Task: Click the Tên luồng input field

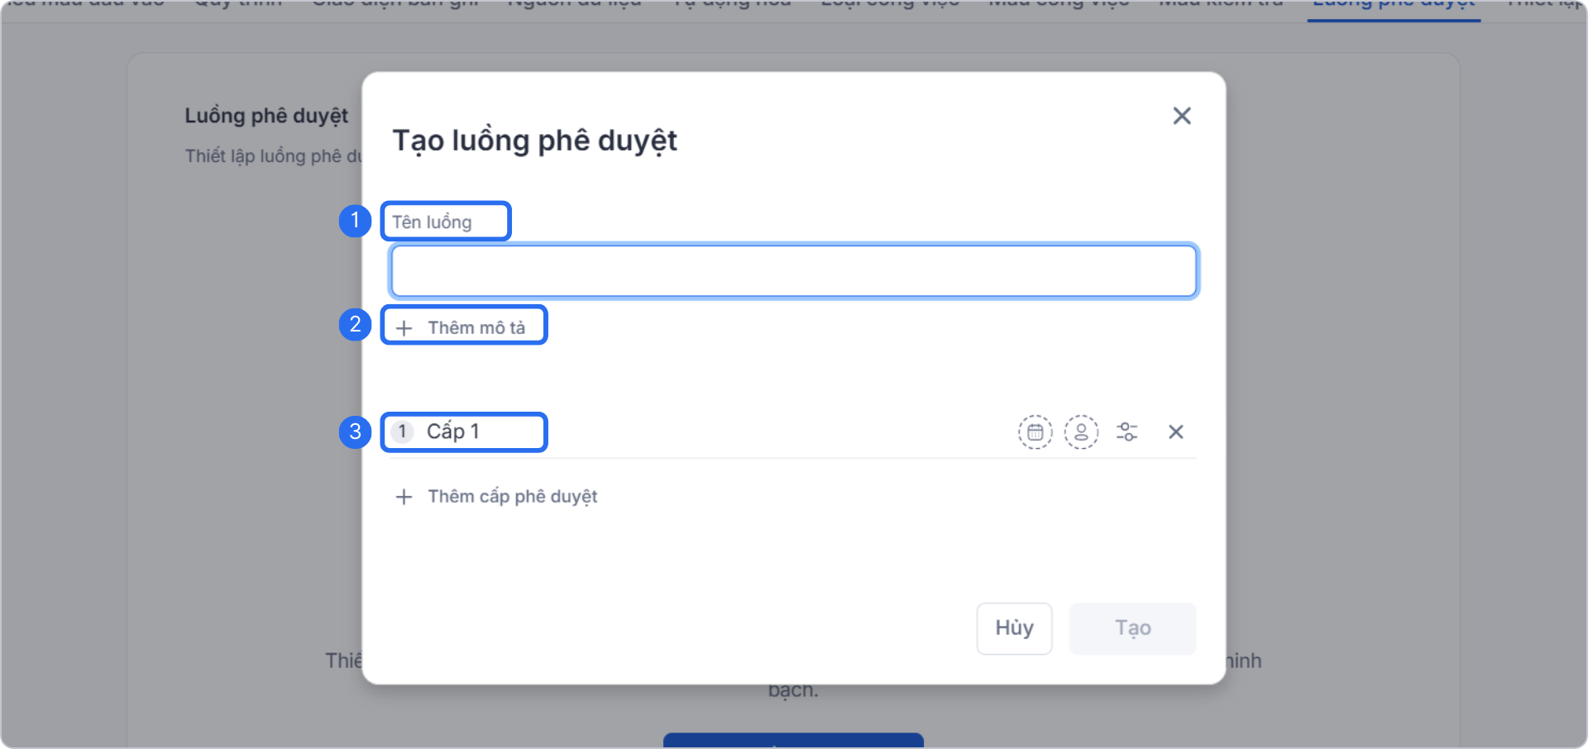Action: click(794, 271)
